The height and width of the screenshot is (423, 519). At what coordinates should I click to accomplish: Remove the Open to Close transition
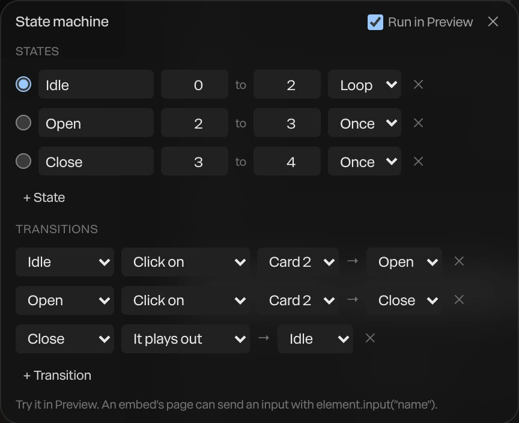tap(459, 300)
